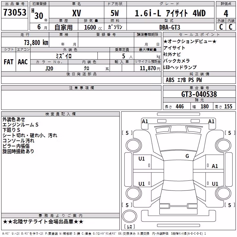Select the 車台番号 header
The image size is (237, 237).
click(199, 88)
